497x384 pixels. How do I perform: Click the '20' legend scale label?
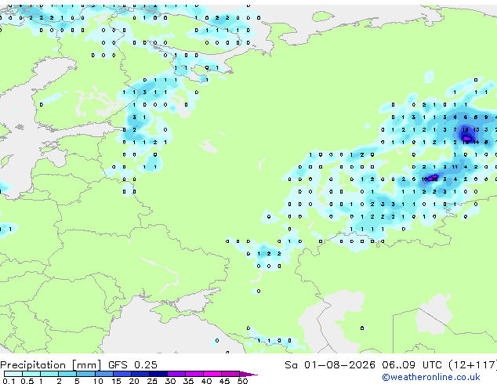[134, 381]
